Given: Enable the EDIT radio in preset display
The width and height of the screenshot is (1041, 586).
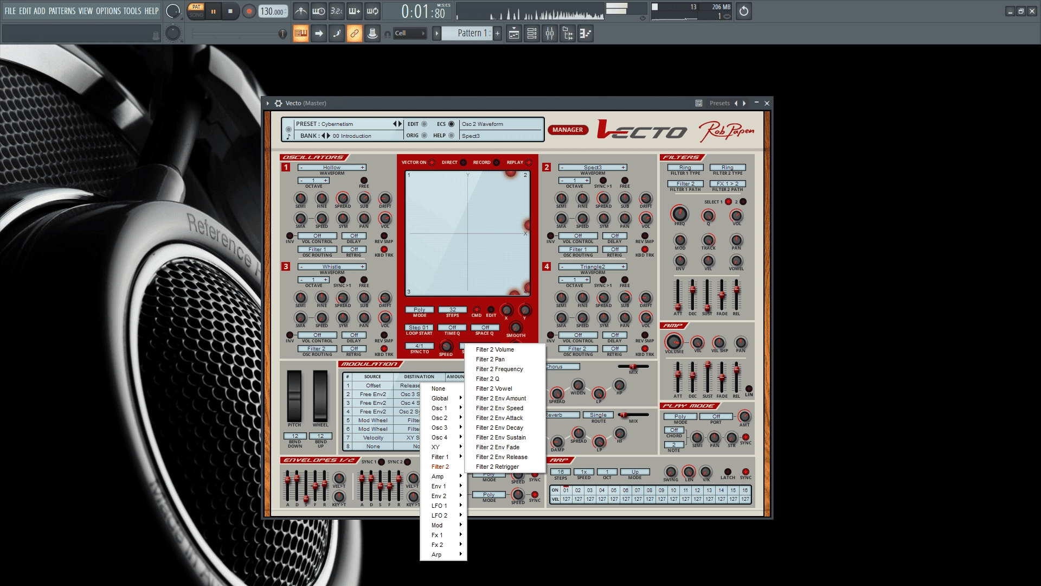Looking at the screenshot, I should (424, 124).
